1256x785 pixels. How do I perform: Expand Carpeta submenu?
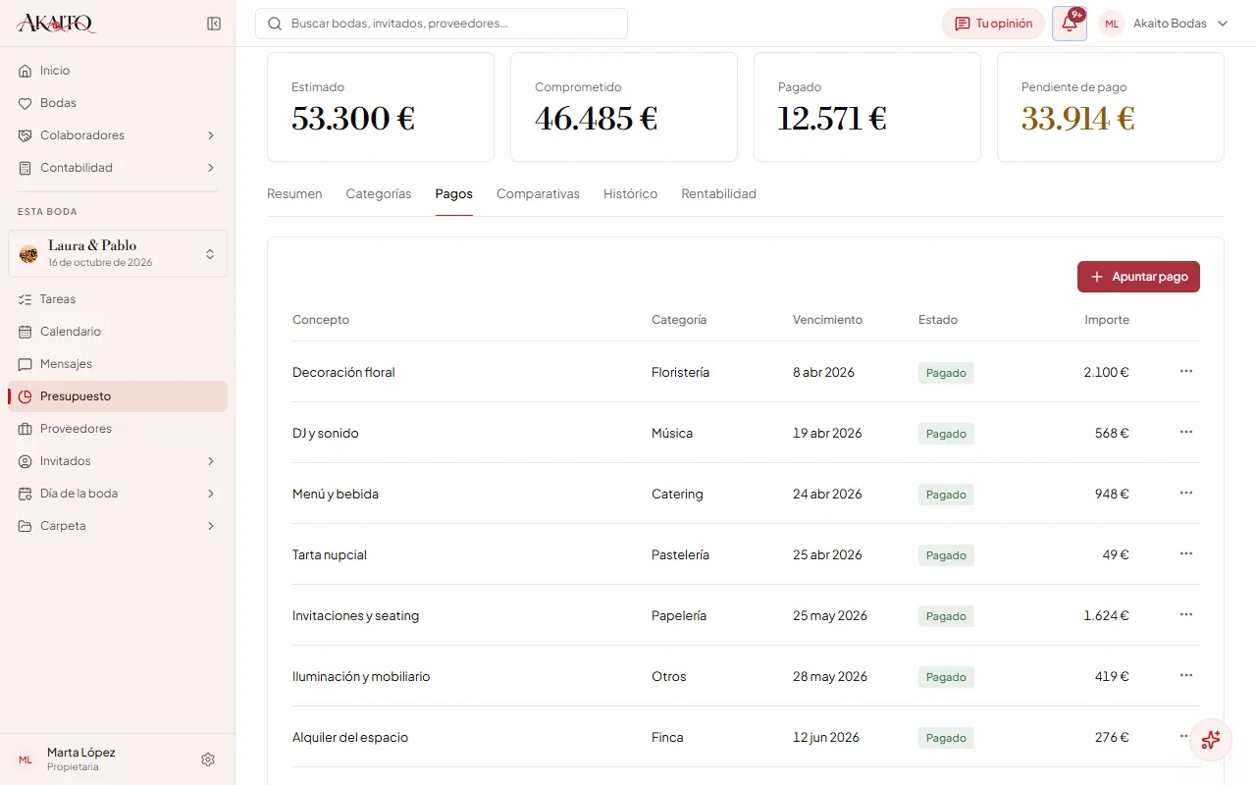118,526
